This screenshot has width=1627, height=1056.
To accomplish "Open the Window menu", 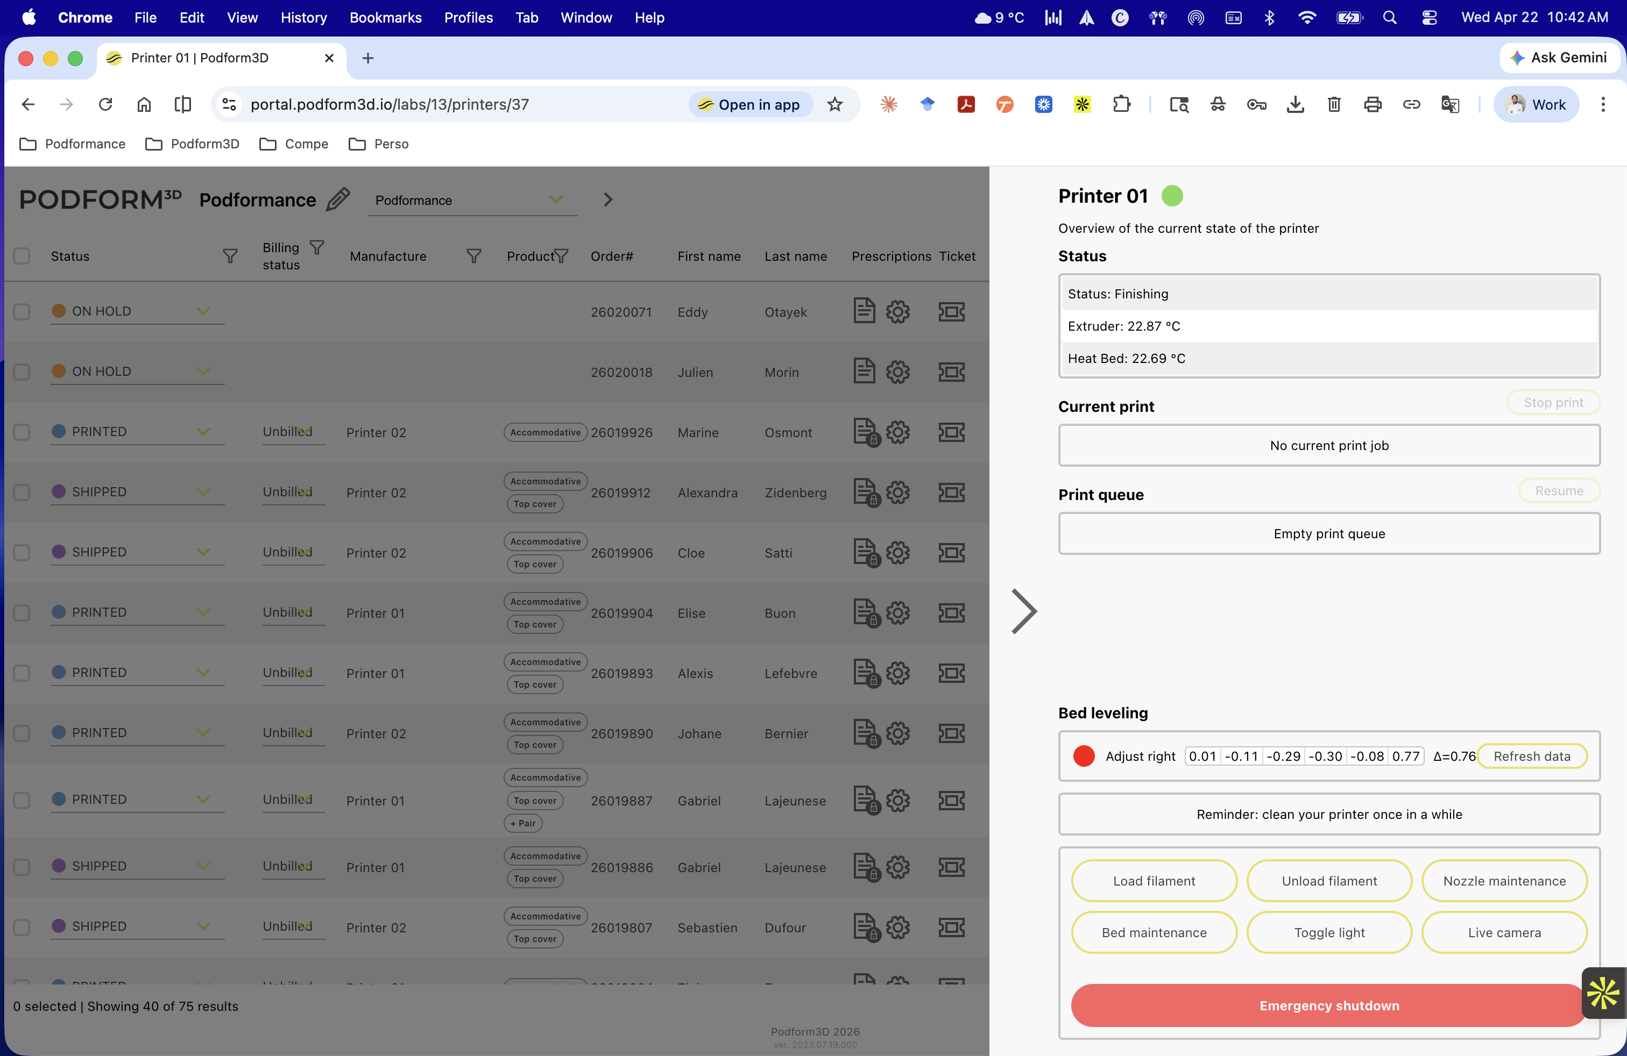I will coord(586,18).
